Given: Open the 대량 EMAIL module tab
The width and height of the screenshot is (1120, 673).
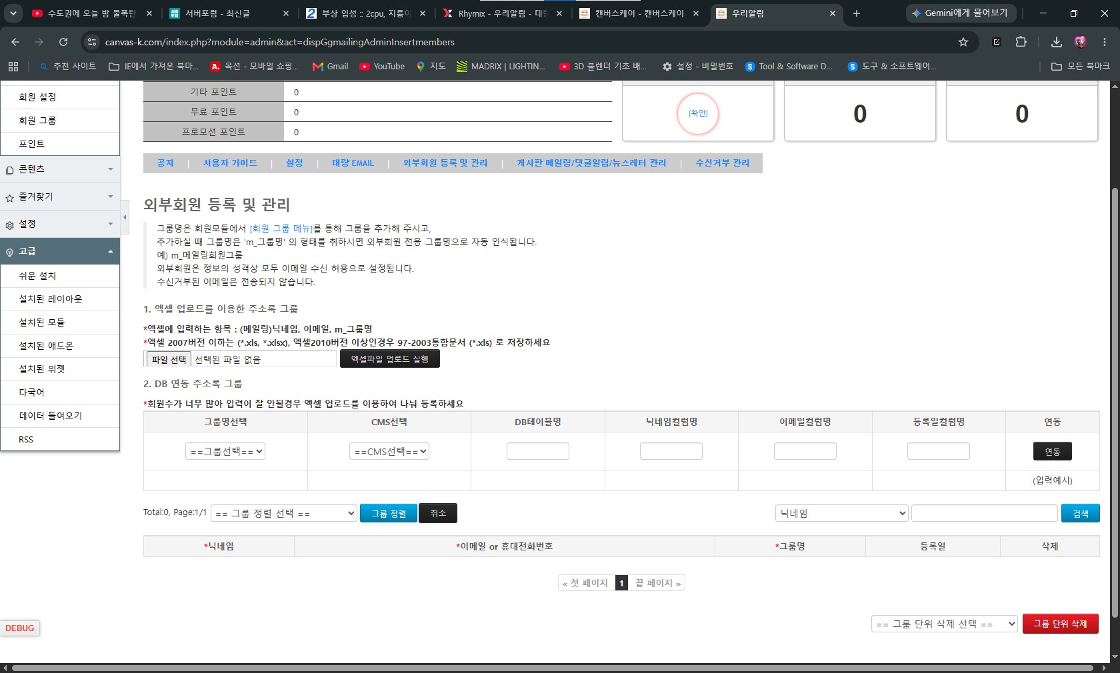Looking at the screenshot, I should click(353, 163).
